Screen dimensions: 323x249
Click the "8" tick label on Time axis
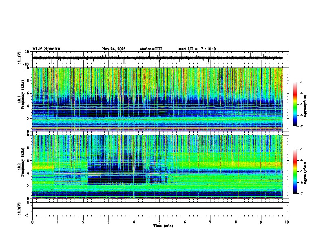click(x=236, y=222)
